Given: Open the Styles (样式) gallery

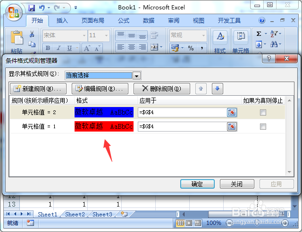Looking at the screenshot, I should (x=220, y=41).
